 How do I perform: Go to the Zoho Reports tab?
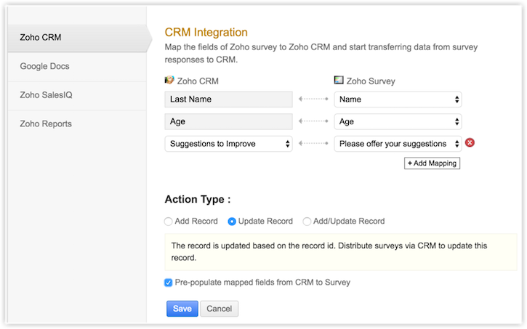click(46, 123)
